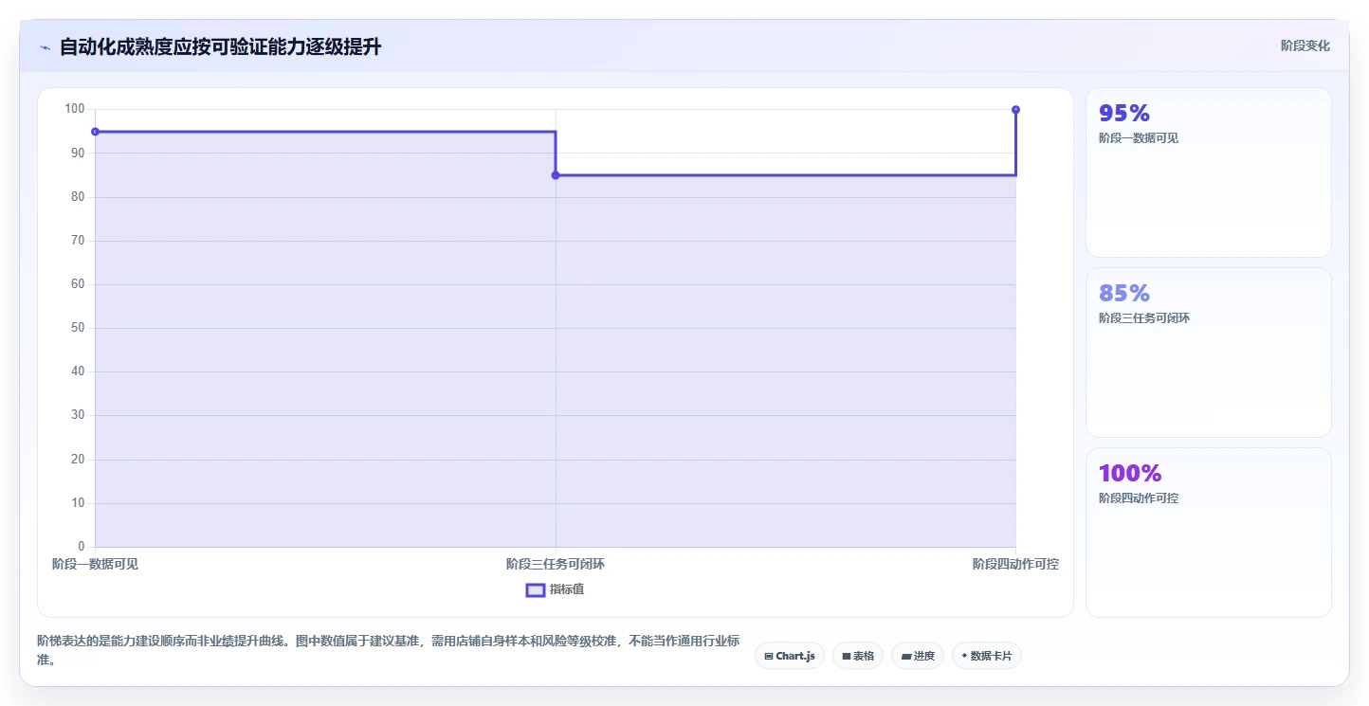Click the data point at value 100
This screenshot has height=706, width=1369.
pyautogui.click(x=1015, y=110)
